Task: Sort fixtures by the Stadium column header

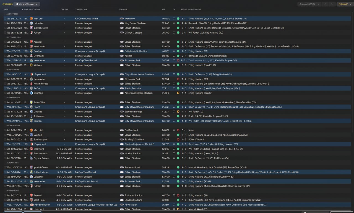Action: (123, 9)
